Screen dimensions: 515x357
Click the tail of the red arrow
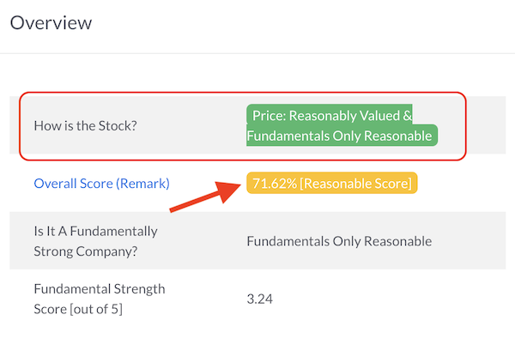coord(174,209)
